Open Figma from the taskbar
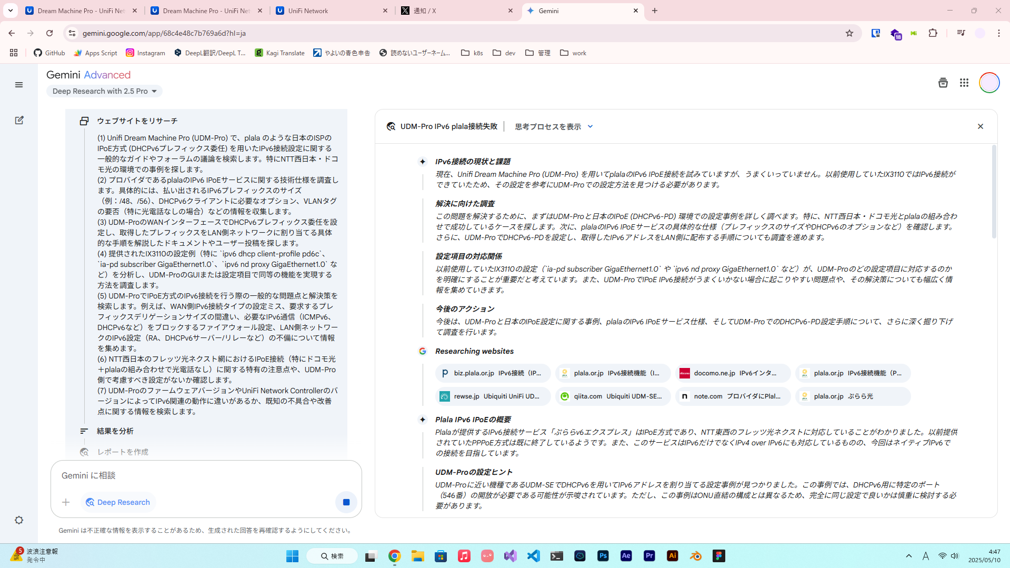1010x568 pixels. tap(718, 556)
